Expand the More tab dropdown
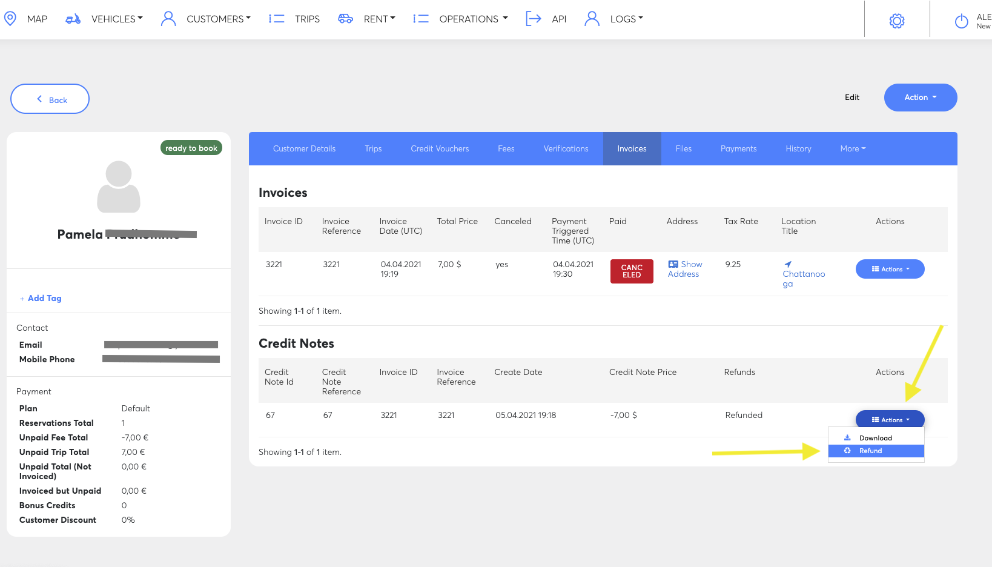Viewport: 992px width, 567px height. pyautogui.click(x=853, y=148)
